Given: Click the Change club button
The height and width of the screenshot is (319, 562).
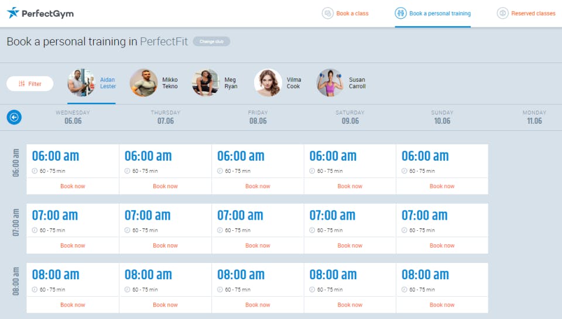Looking at the screenshot, I should pyautogui.click(x=211, y=41).
